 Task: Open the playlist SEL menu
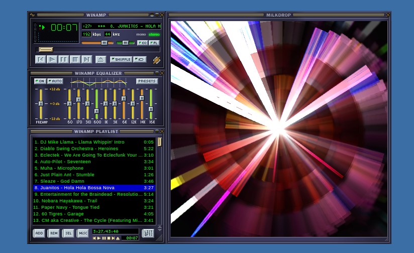(68, 233)
